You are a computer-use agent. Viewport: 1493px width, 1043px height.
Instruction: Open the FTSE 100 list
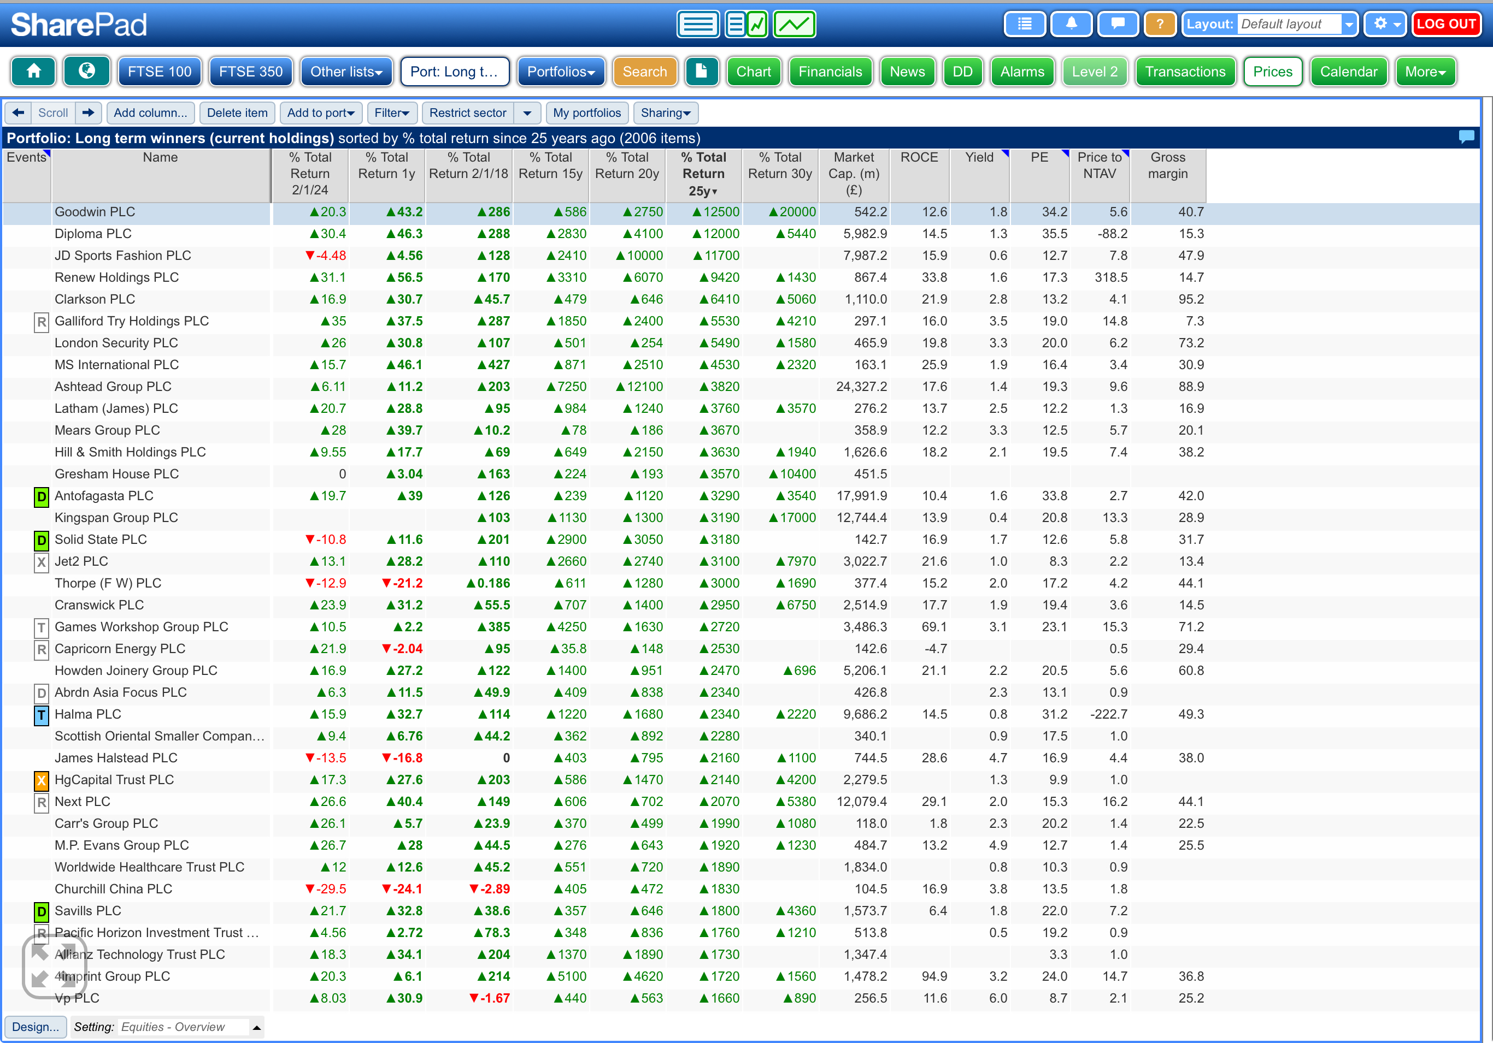pyautogui.click(x=160, y=72)
